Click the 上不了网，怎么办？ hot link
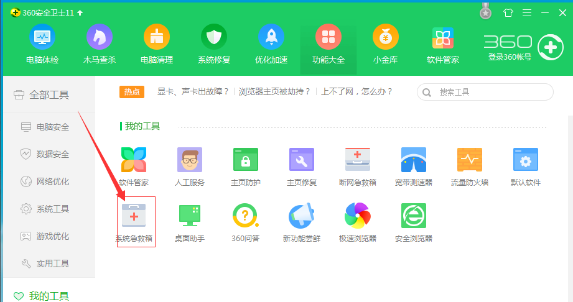Image resolution: width=573 pixels, height=302 pixels. pos(356,92)
